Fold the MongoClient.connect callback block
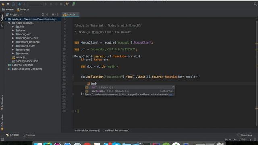Screen dimensions: 258x145 [x=73, y=56]
